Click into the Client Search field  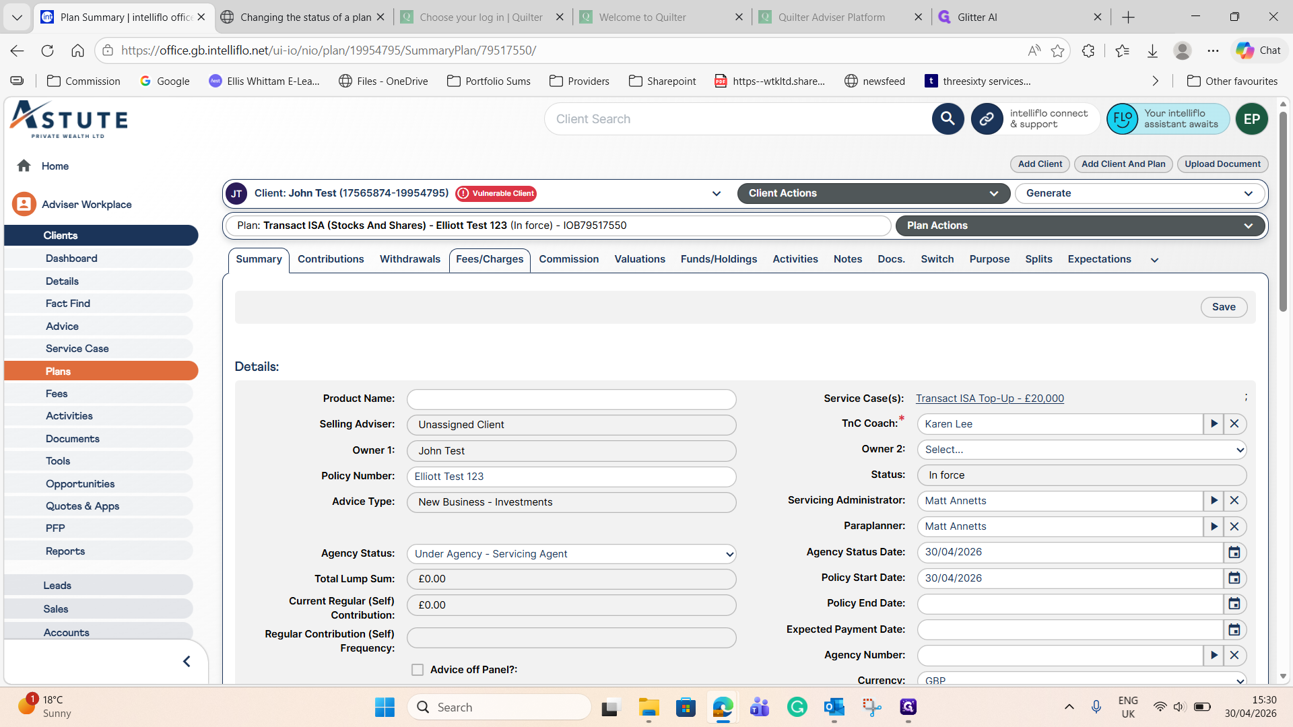(737, 119)
